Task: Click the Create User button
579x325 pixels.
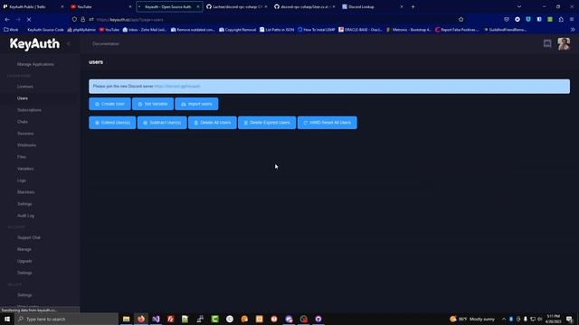Action: (x=109, y=104)
